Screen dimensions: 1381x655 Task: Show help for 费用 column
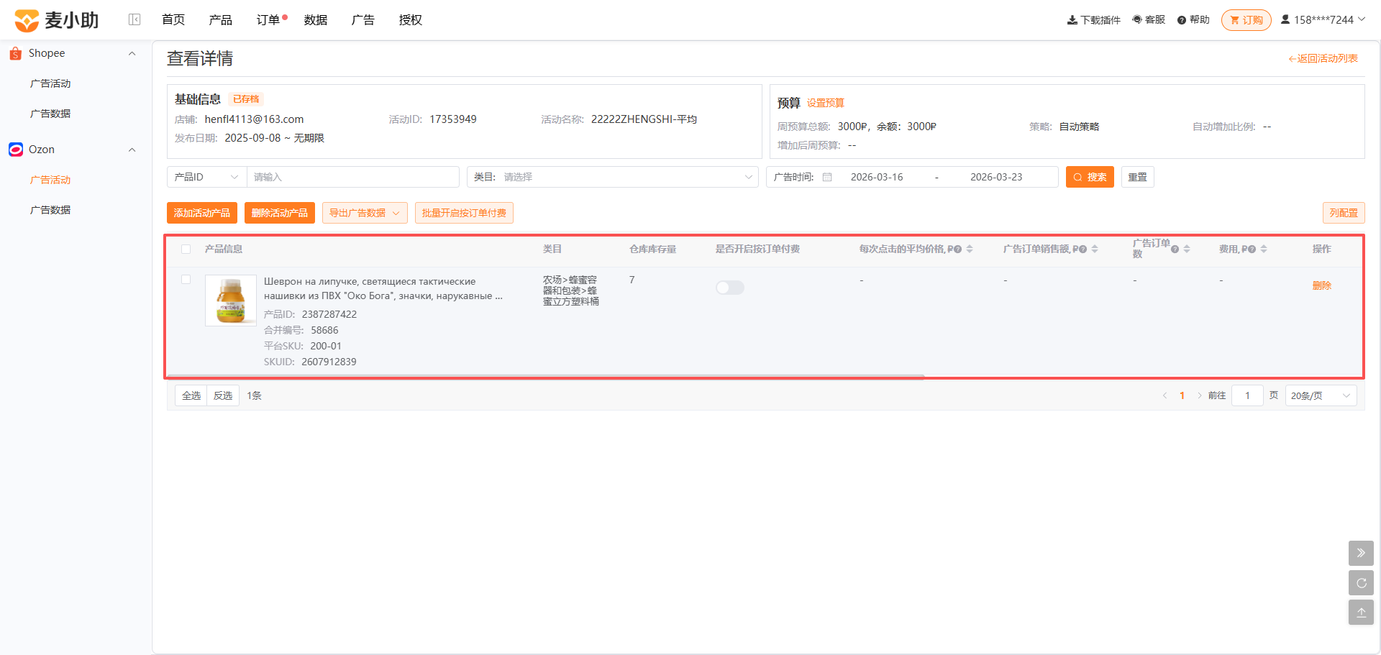[1252, 249]
